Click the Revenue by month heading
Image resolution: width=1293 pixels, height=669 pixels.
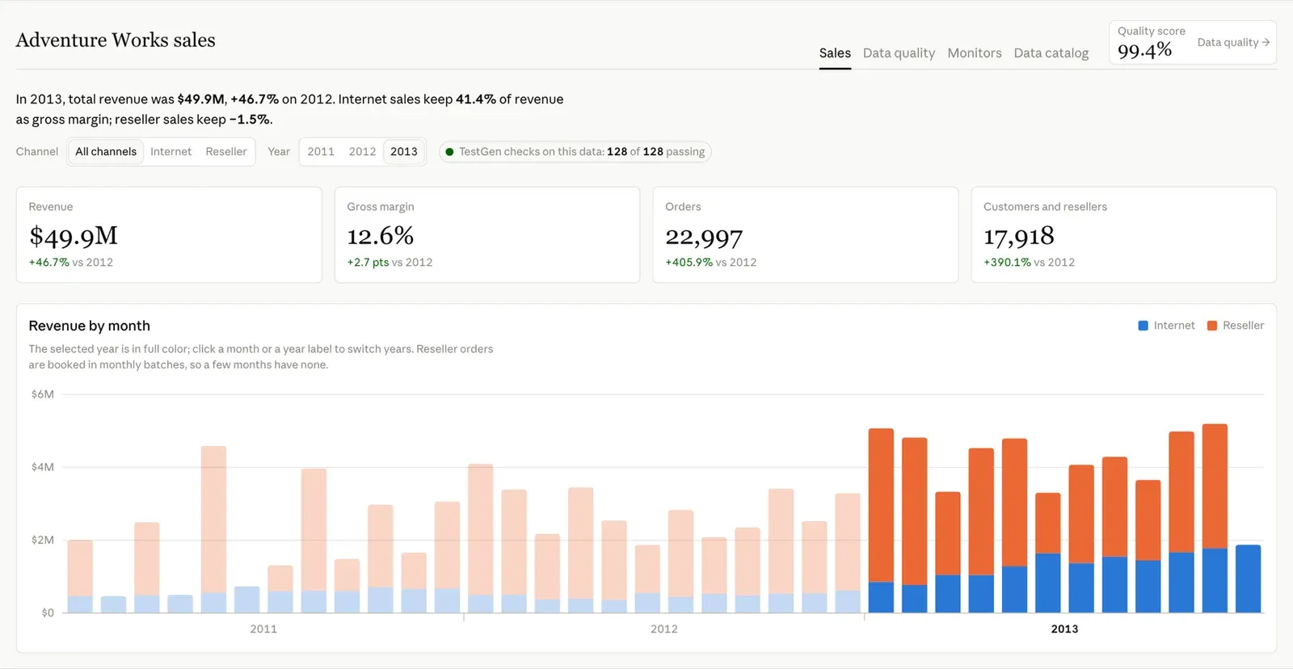pos(90,326)
